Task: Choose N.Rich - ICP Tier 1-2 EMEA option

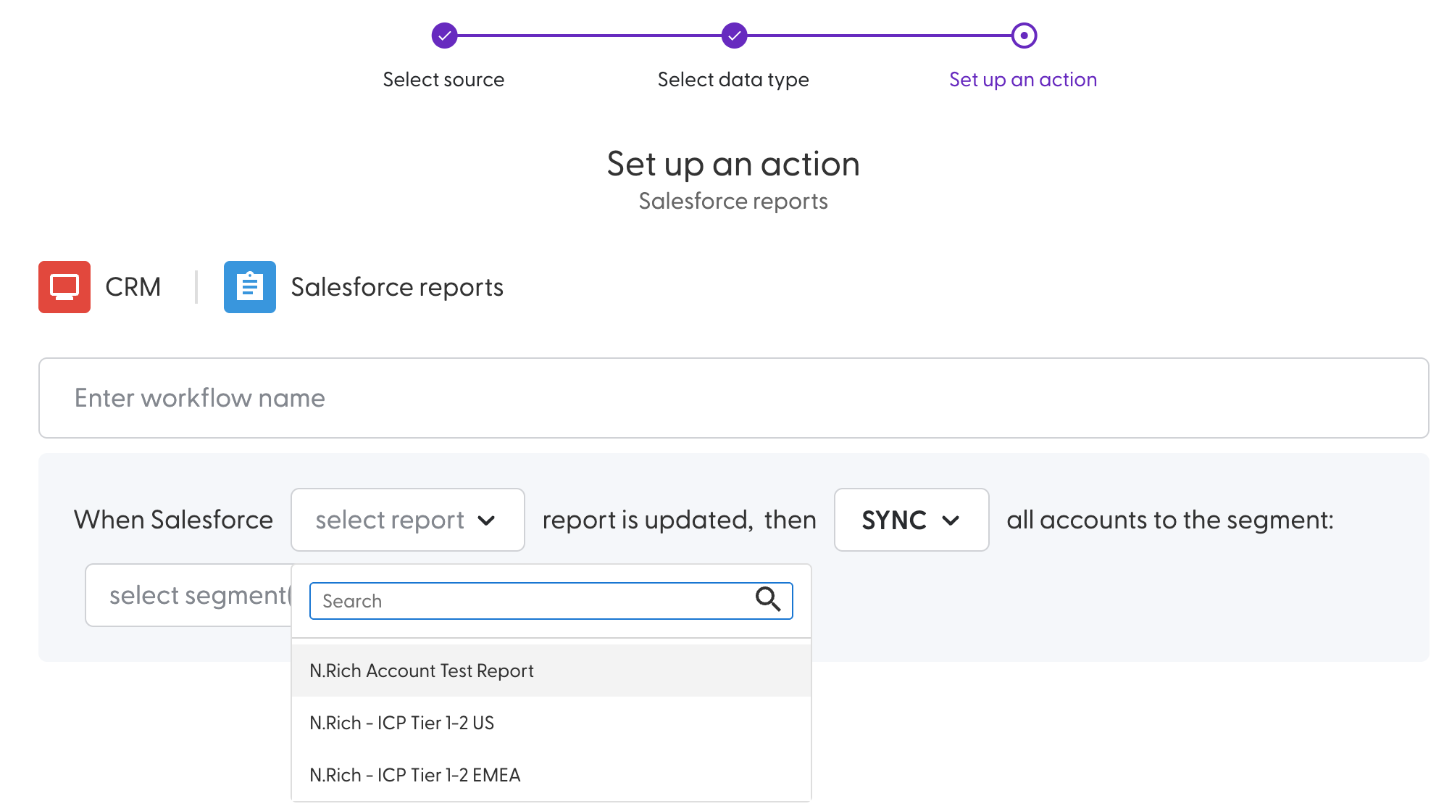Action: pos(551,775)
